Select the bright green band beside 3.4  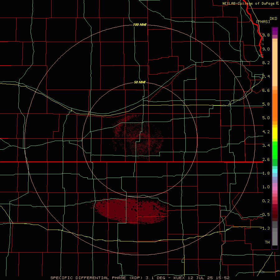pyautogui.click(x=275, y=150)
